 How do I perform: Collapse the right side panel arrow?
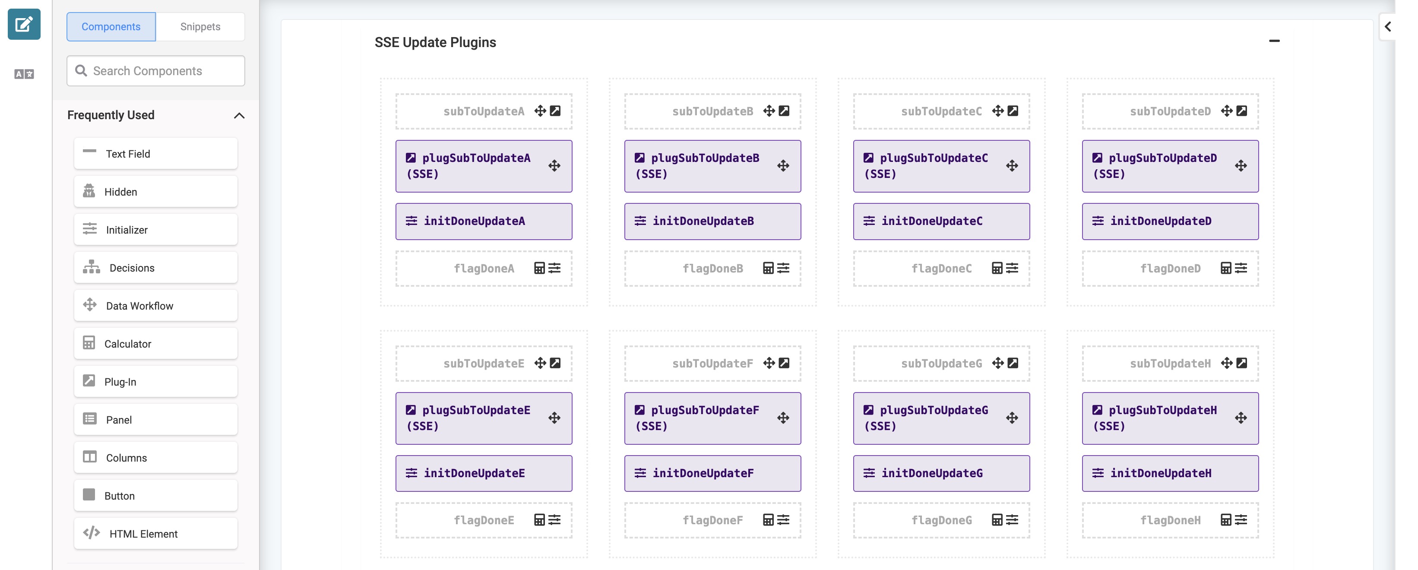[x=1388, y=26]
